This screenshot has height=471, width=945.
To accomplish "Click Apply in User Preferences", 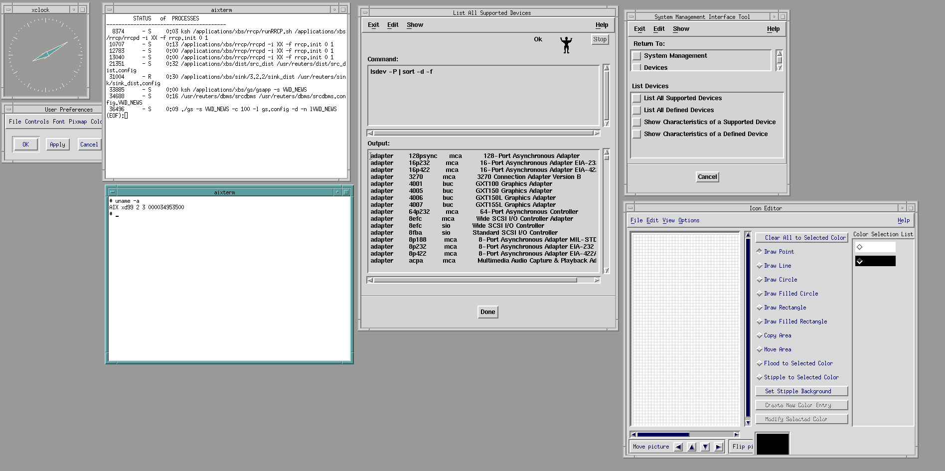I will point(57,145).
